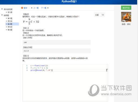Select highlighted 第3题 in sidebar

click(x=12, y=24)
